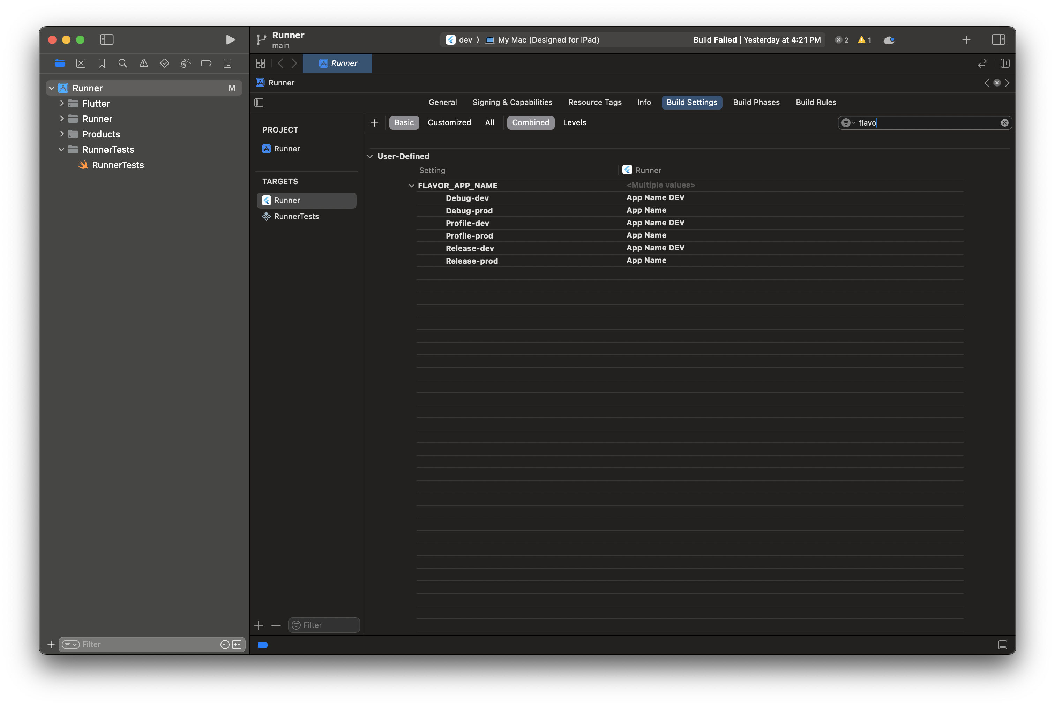Toggle the right inspector panel

[998, 40]
